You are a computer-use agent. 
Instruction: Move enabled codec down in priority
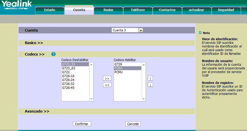(150, 85)
